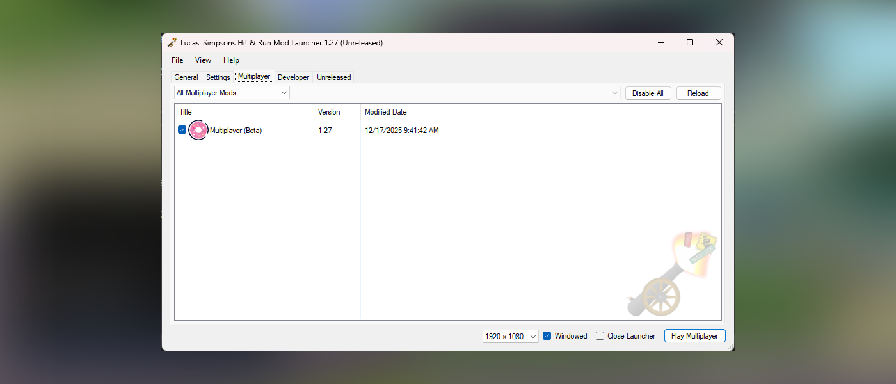Open the File menu
The height and width of the screenshot is (384, 896).
177,60
